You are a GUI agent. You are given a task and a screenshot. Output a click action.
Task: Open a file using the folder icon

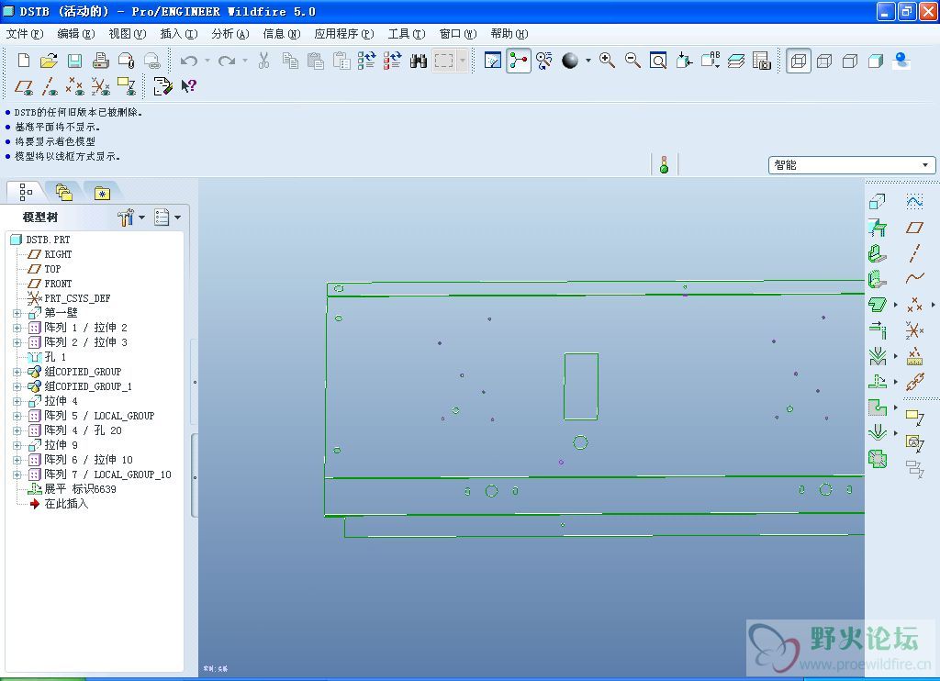(49, 61)
